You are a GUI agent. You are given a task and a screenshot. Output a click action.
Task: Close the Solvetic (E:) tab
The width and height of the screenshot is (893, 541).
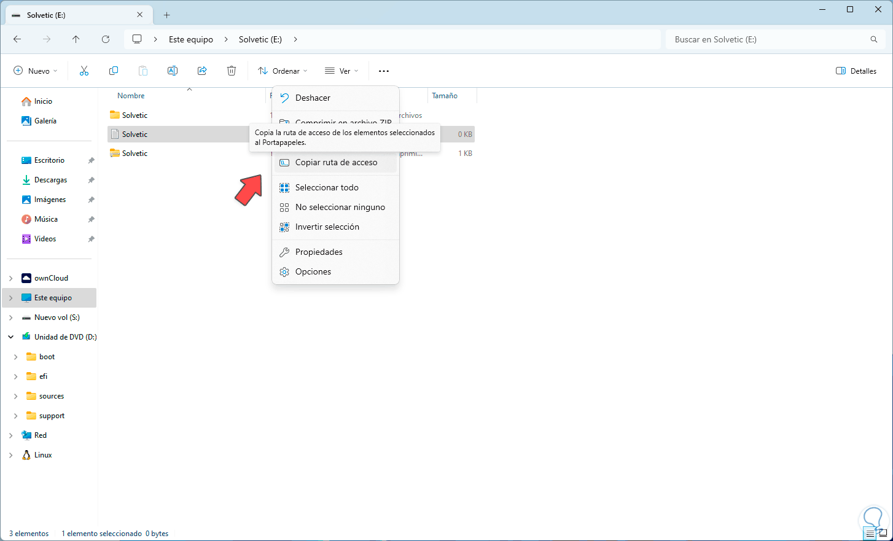pyautogui.click(x=140, y=15)
